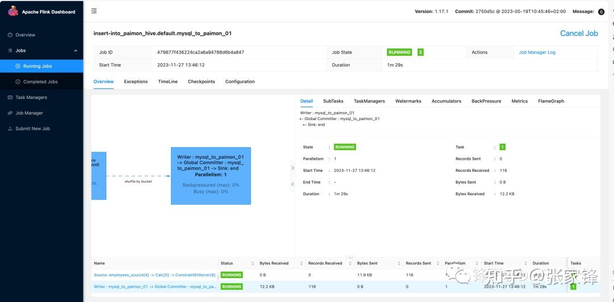This screenshot has width=614, height=302.
Task: Open the FlameGraph tab
Action: coord(551,101)
